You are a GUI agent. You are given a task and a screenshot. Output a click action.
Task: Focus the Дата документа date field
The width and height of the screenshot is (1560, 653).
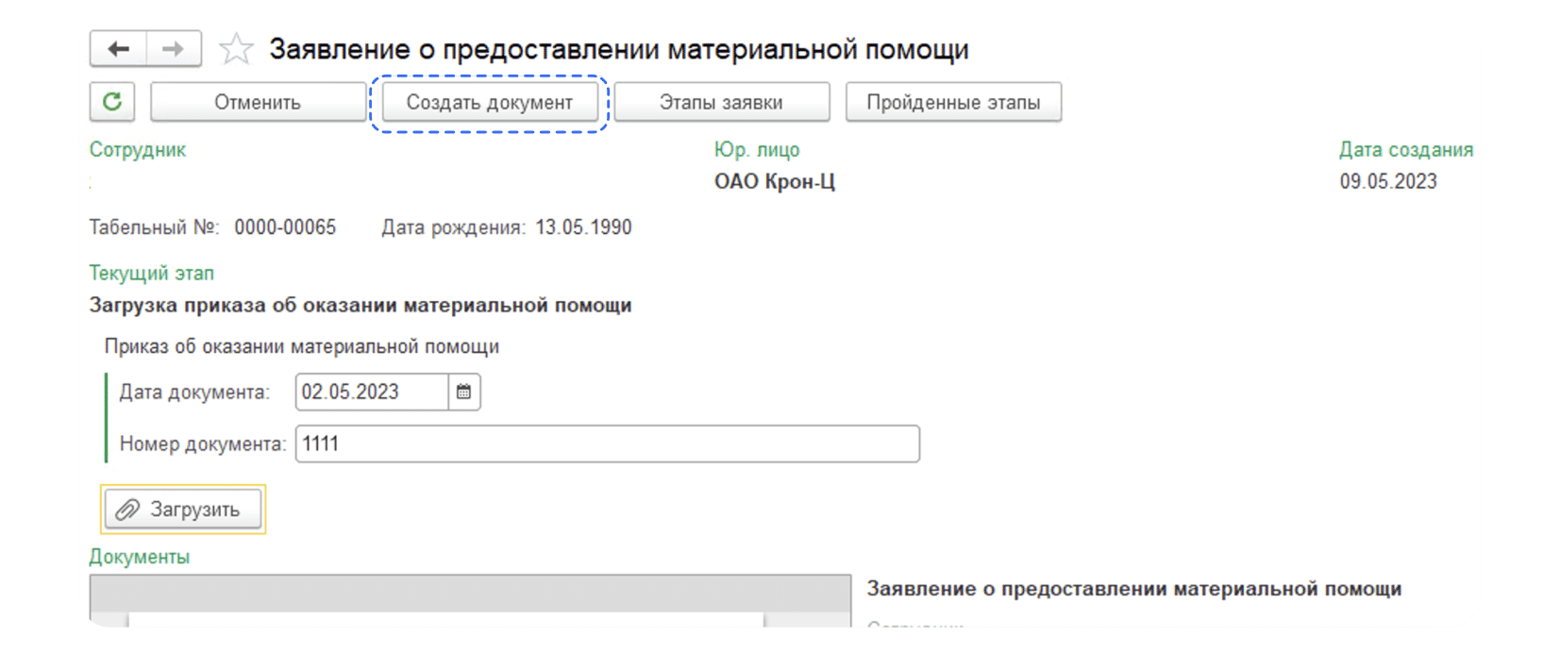tap(372, 392)
